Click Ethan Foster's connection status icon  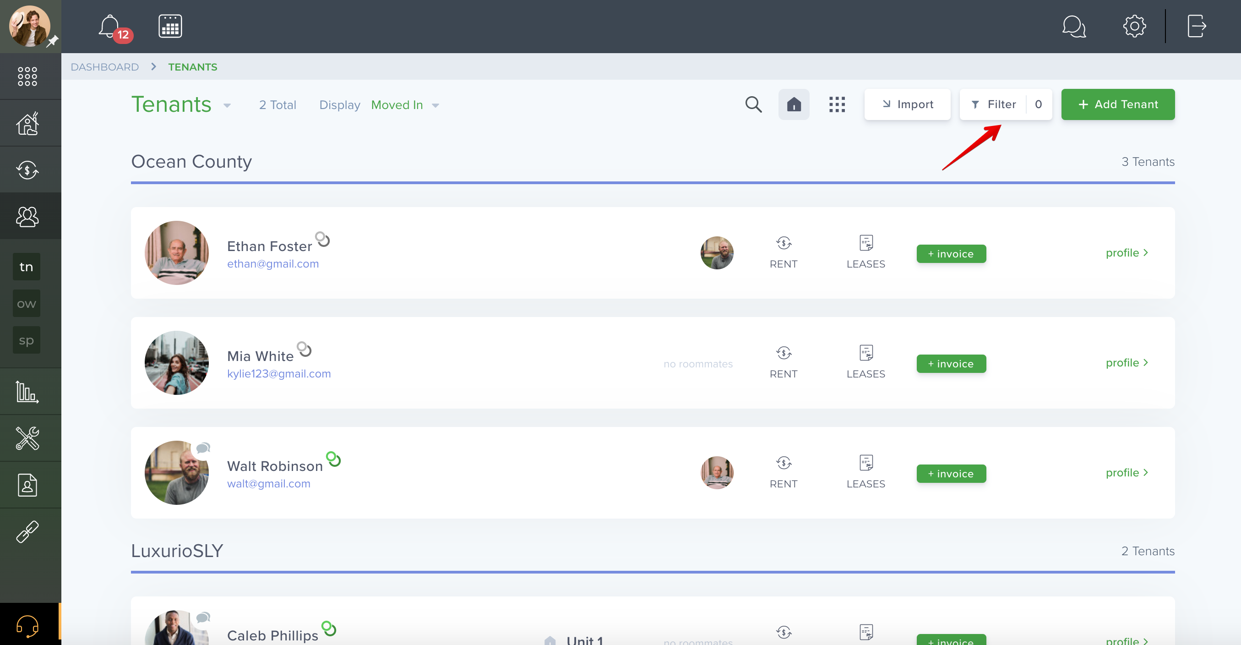point(322,239)
